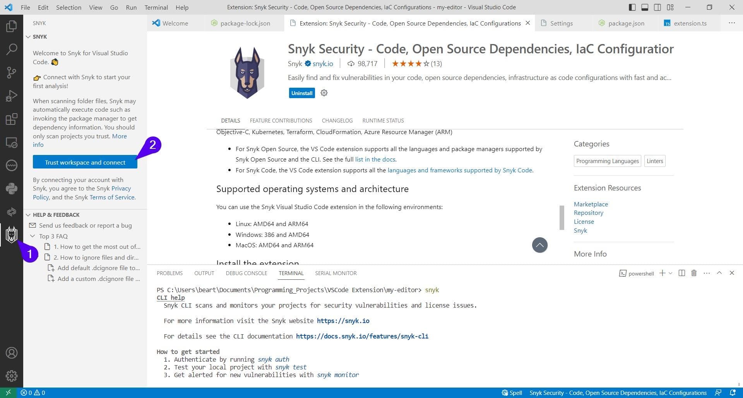Open the License resource link

pos(584,222)
